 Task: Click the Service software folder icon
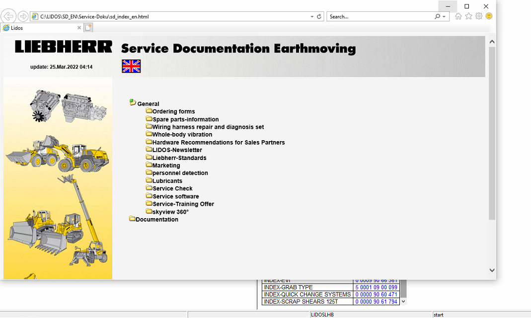149,195
